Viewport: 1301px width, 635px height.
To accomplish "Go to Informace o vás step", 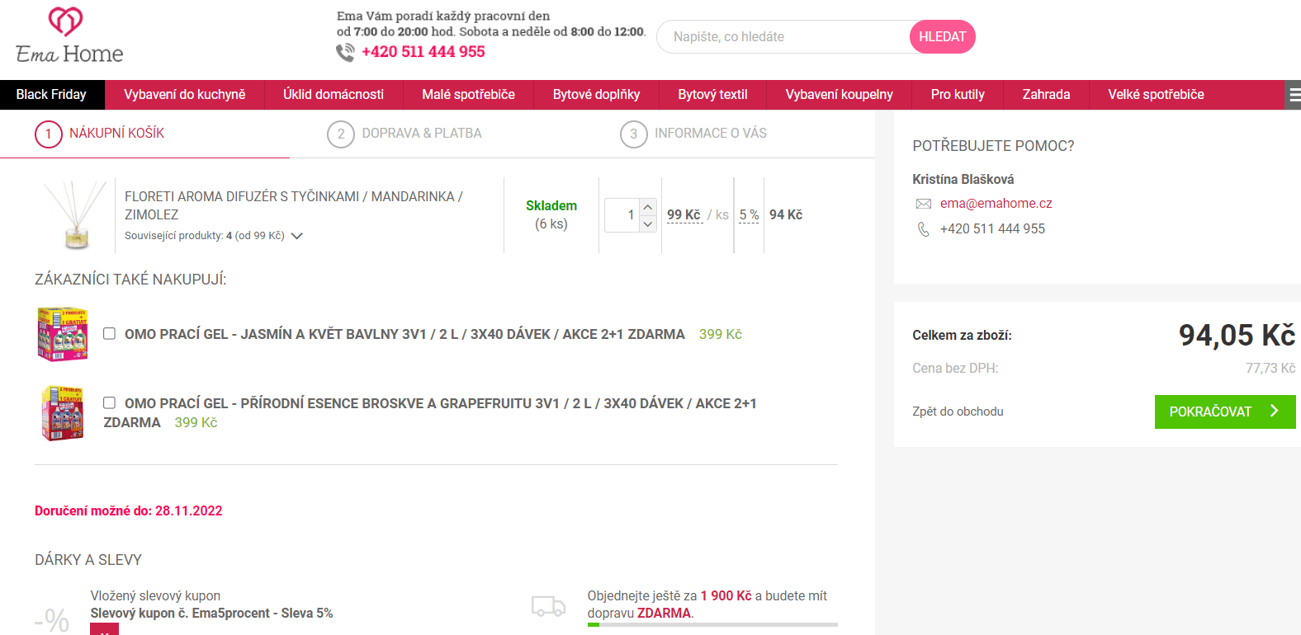I will pos(711,134).
